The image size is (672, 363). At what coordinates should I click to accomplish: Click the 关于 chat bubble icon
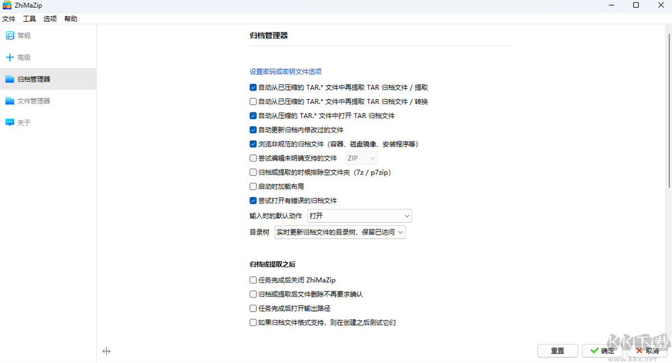pos(10,122)
